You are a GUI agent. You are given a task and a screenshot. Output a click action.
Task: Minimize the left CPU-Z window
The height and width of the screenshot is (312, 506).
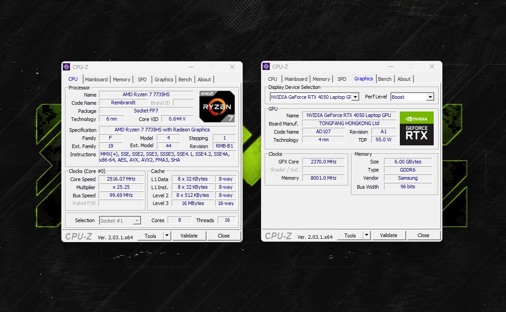(190, 67)
